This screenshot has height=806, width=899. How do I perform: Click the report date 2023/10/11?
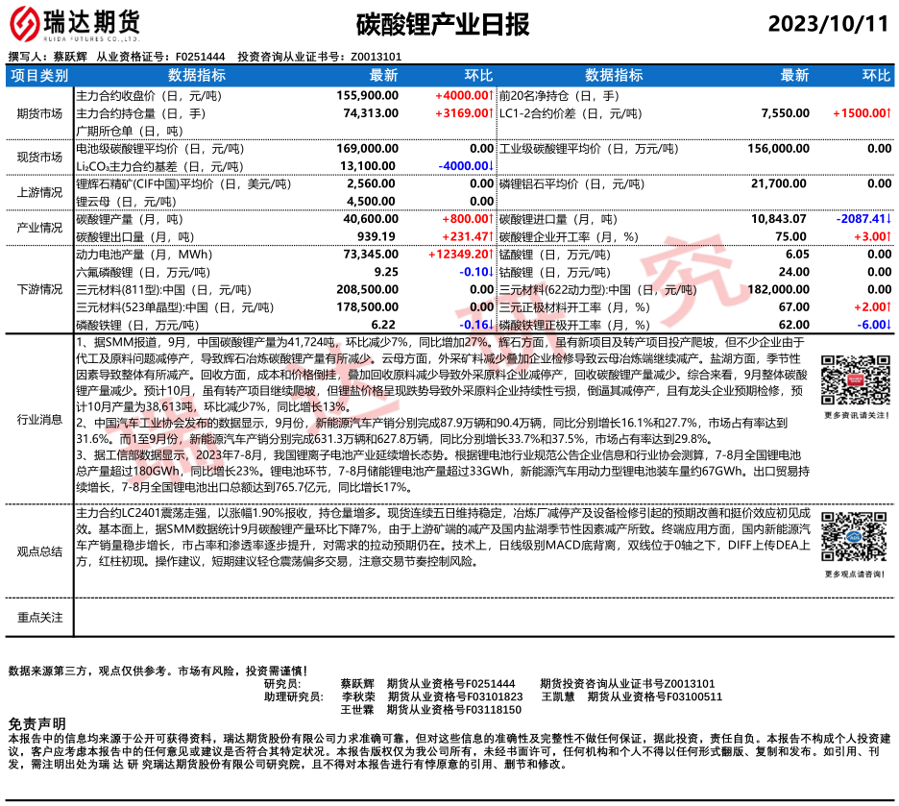point(829,24)
